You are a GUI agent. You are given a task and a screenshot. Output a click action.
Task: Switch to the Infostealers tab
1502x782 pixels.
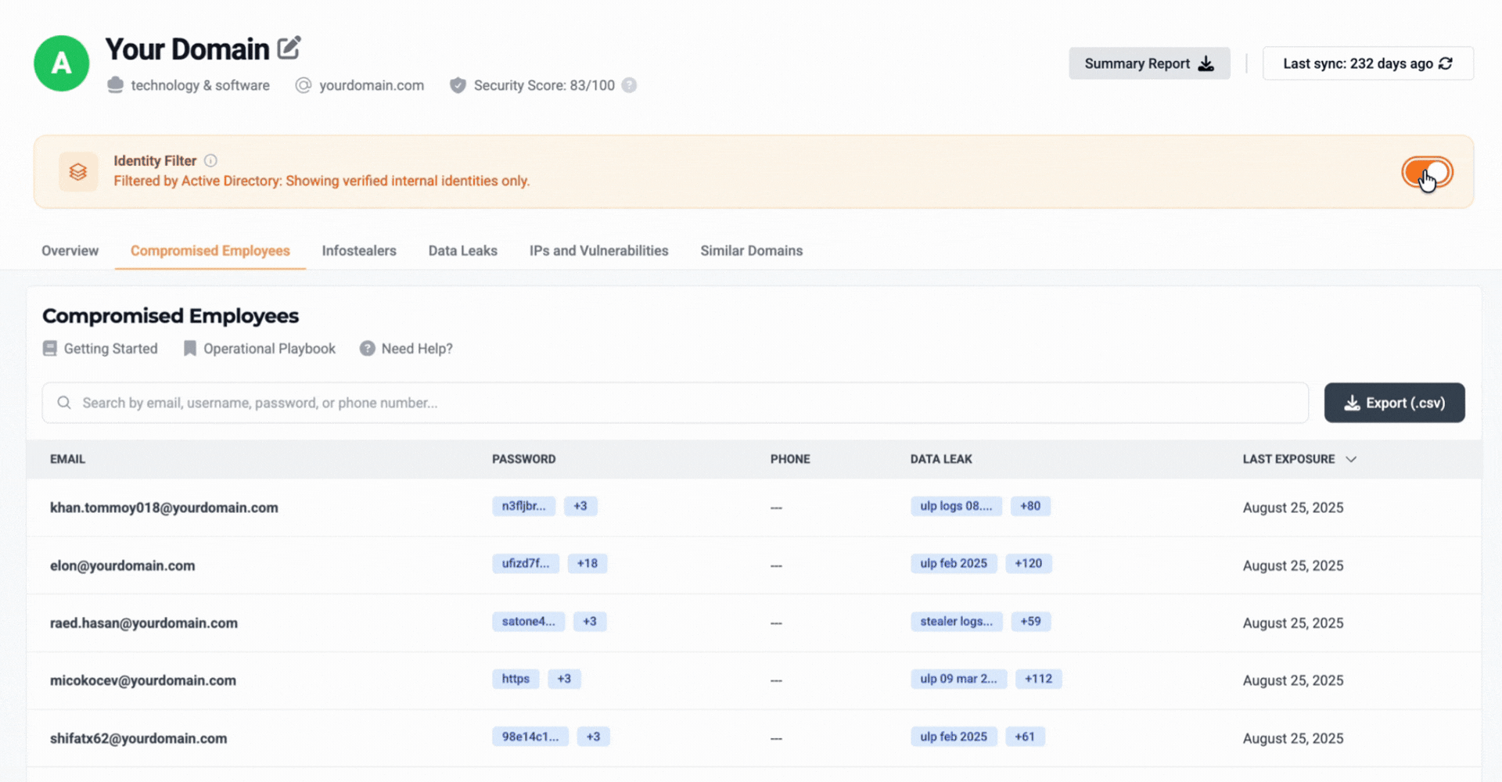coord(359,251)
